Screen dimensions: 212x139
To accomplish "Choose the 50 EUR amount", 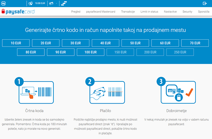I will pos(135,43).
